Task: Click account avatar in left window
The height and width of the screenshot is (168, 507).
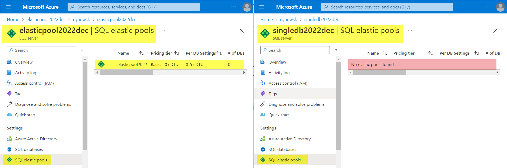Action: click(x=247, y=7)
